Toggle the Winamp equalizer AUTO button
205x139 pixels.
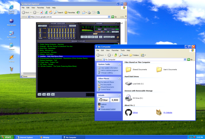click(45, 26)
